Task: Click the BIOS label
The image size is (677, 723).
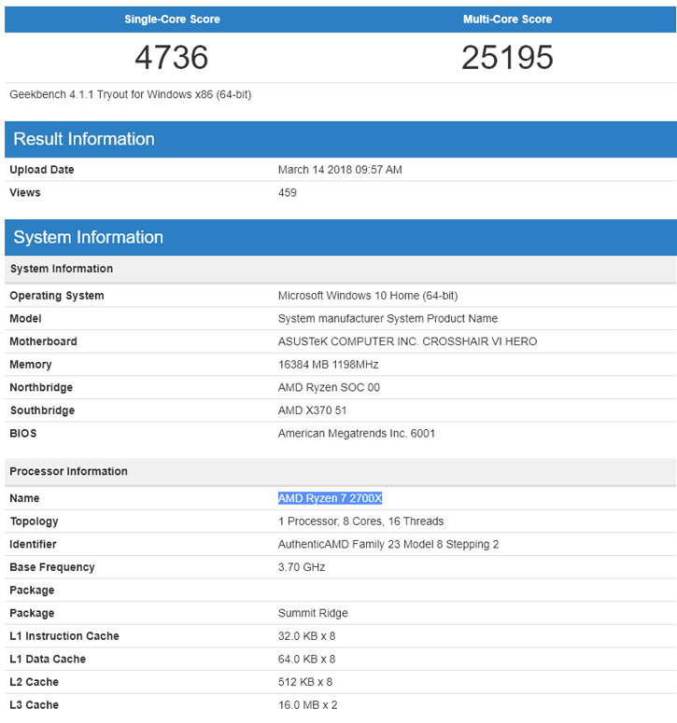Action: (23, 434)
